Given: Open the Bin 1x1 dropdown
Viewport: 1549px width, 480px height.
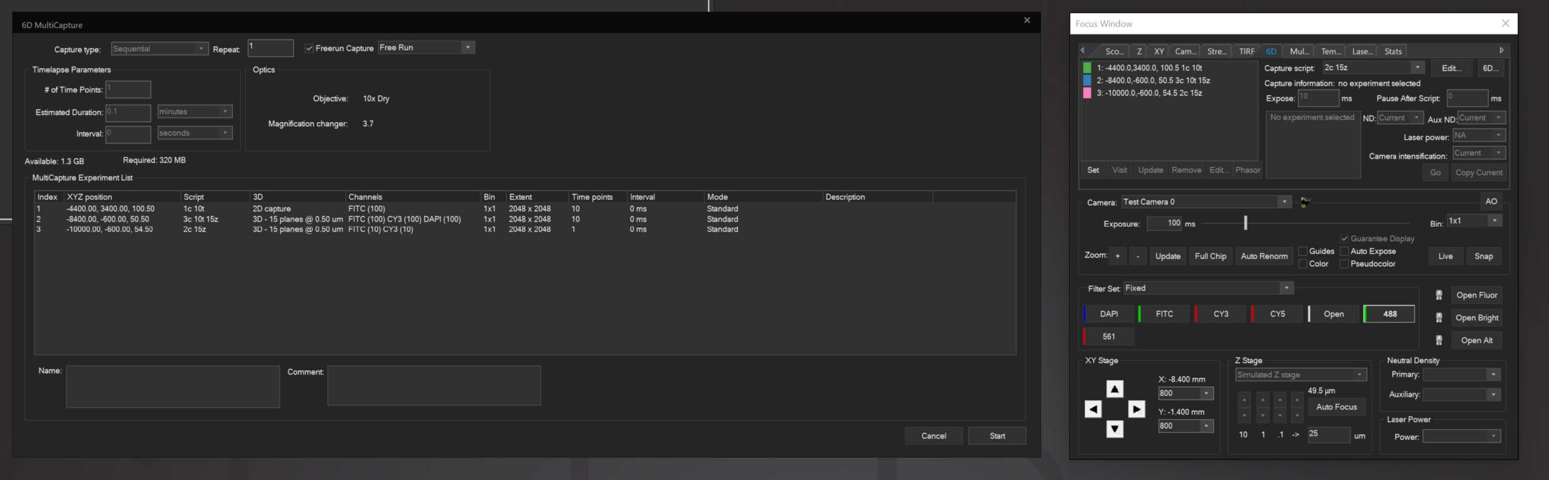Looking at the screenshot, I should click(1494, 221).
